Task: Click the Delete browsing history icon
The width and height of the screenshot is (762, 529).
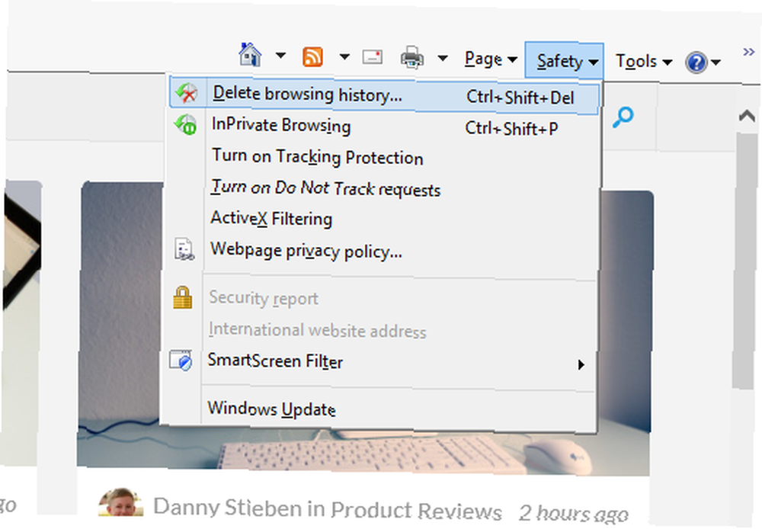Action: click(187, 93)
